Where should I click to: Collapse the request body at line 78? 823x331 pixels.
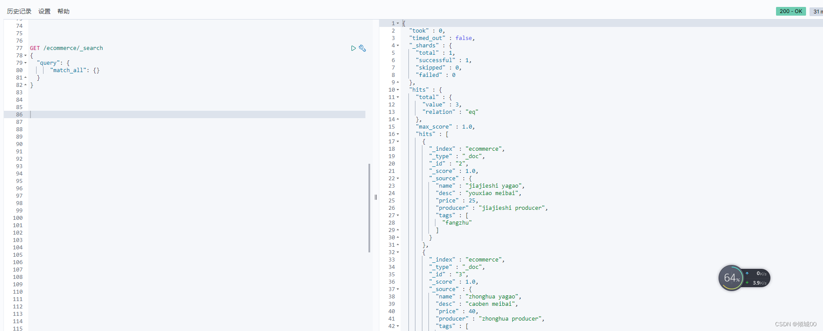coord(26,56)
